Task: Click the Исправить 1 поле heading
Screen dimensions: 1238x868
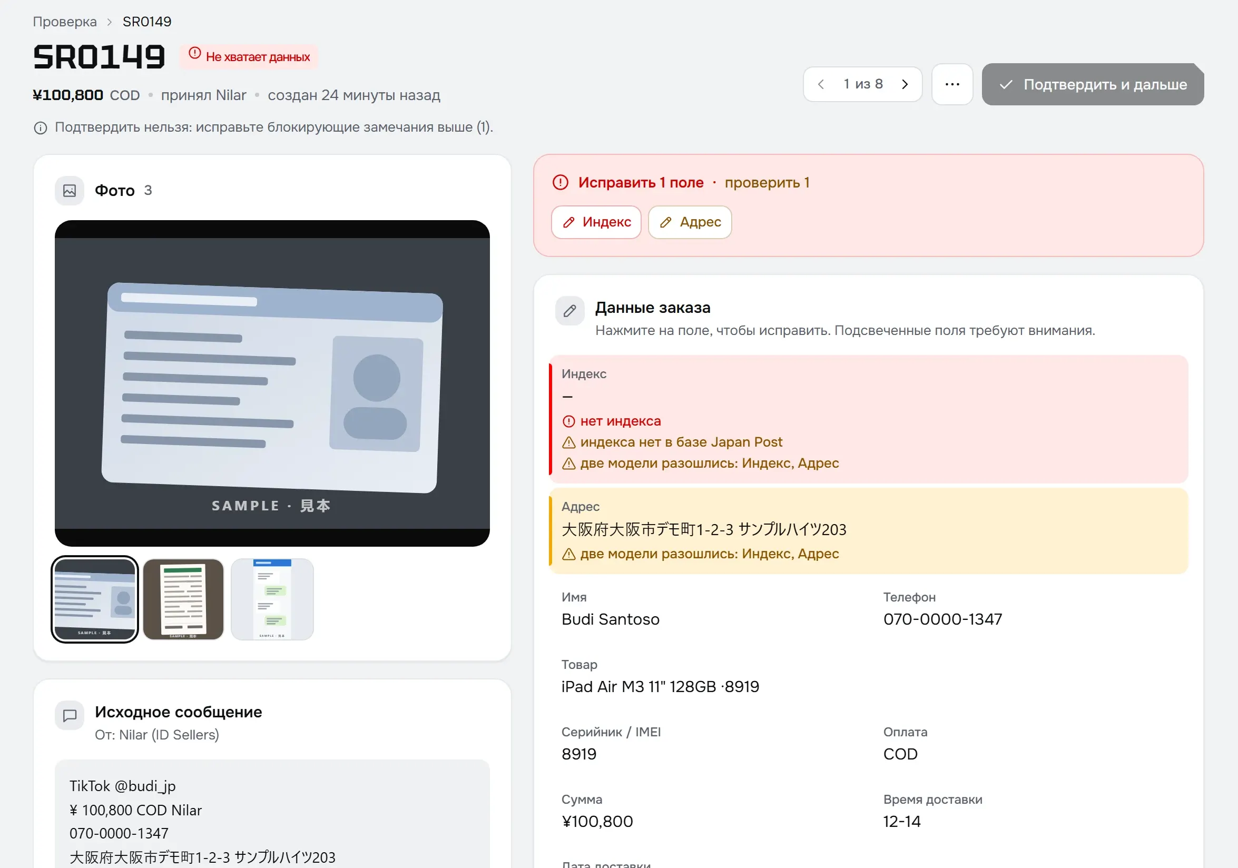Action: click(641, 182)
